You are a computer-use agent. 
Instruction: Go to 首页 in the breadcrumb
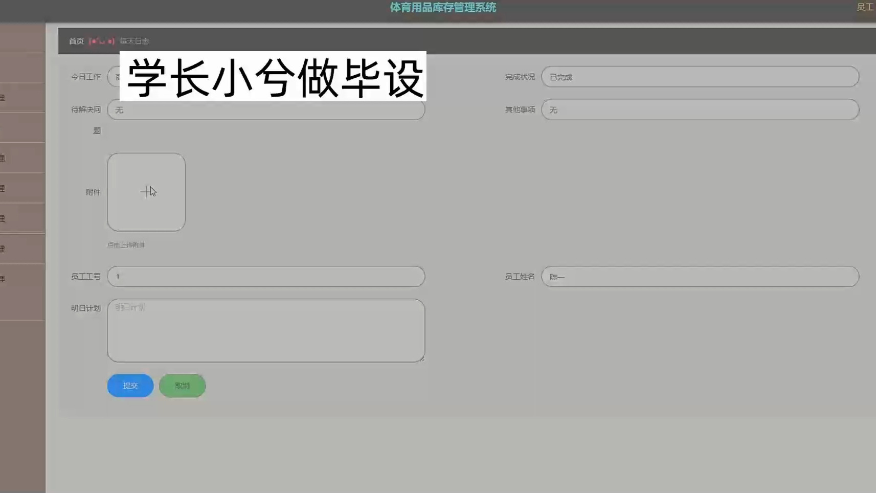[x=76, y=41]
